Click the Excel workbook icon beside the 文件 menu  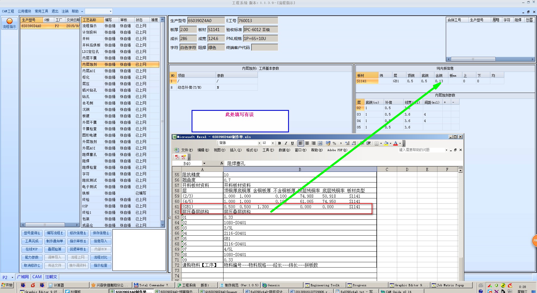176,150
